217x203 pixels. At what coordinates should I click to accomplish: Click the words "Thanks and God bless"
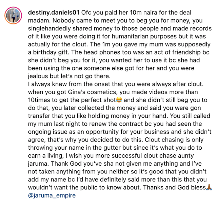tap(174, 187)
